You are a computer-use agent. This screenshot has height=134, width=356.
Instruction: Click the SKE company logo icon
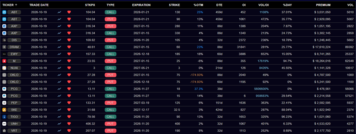4,110
